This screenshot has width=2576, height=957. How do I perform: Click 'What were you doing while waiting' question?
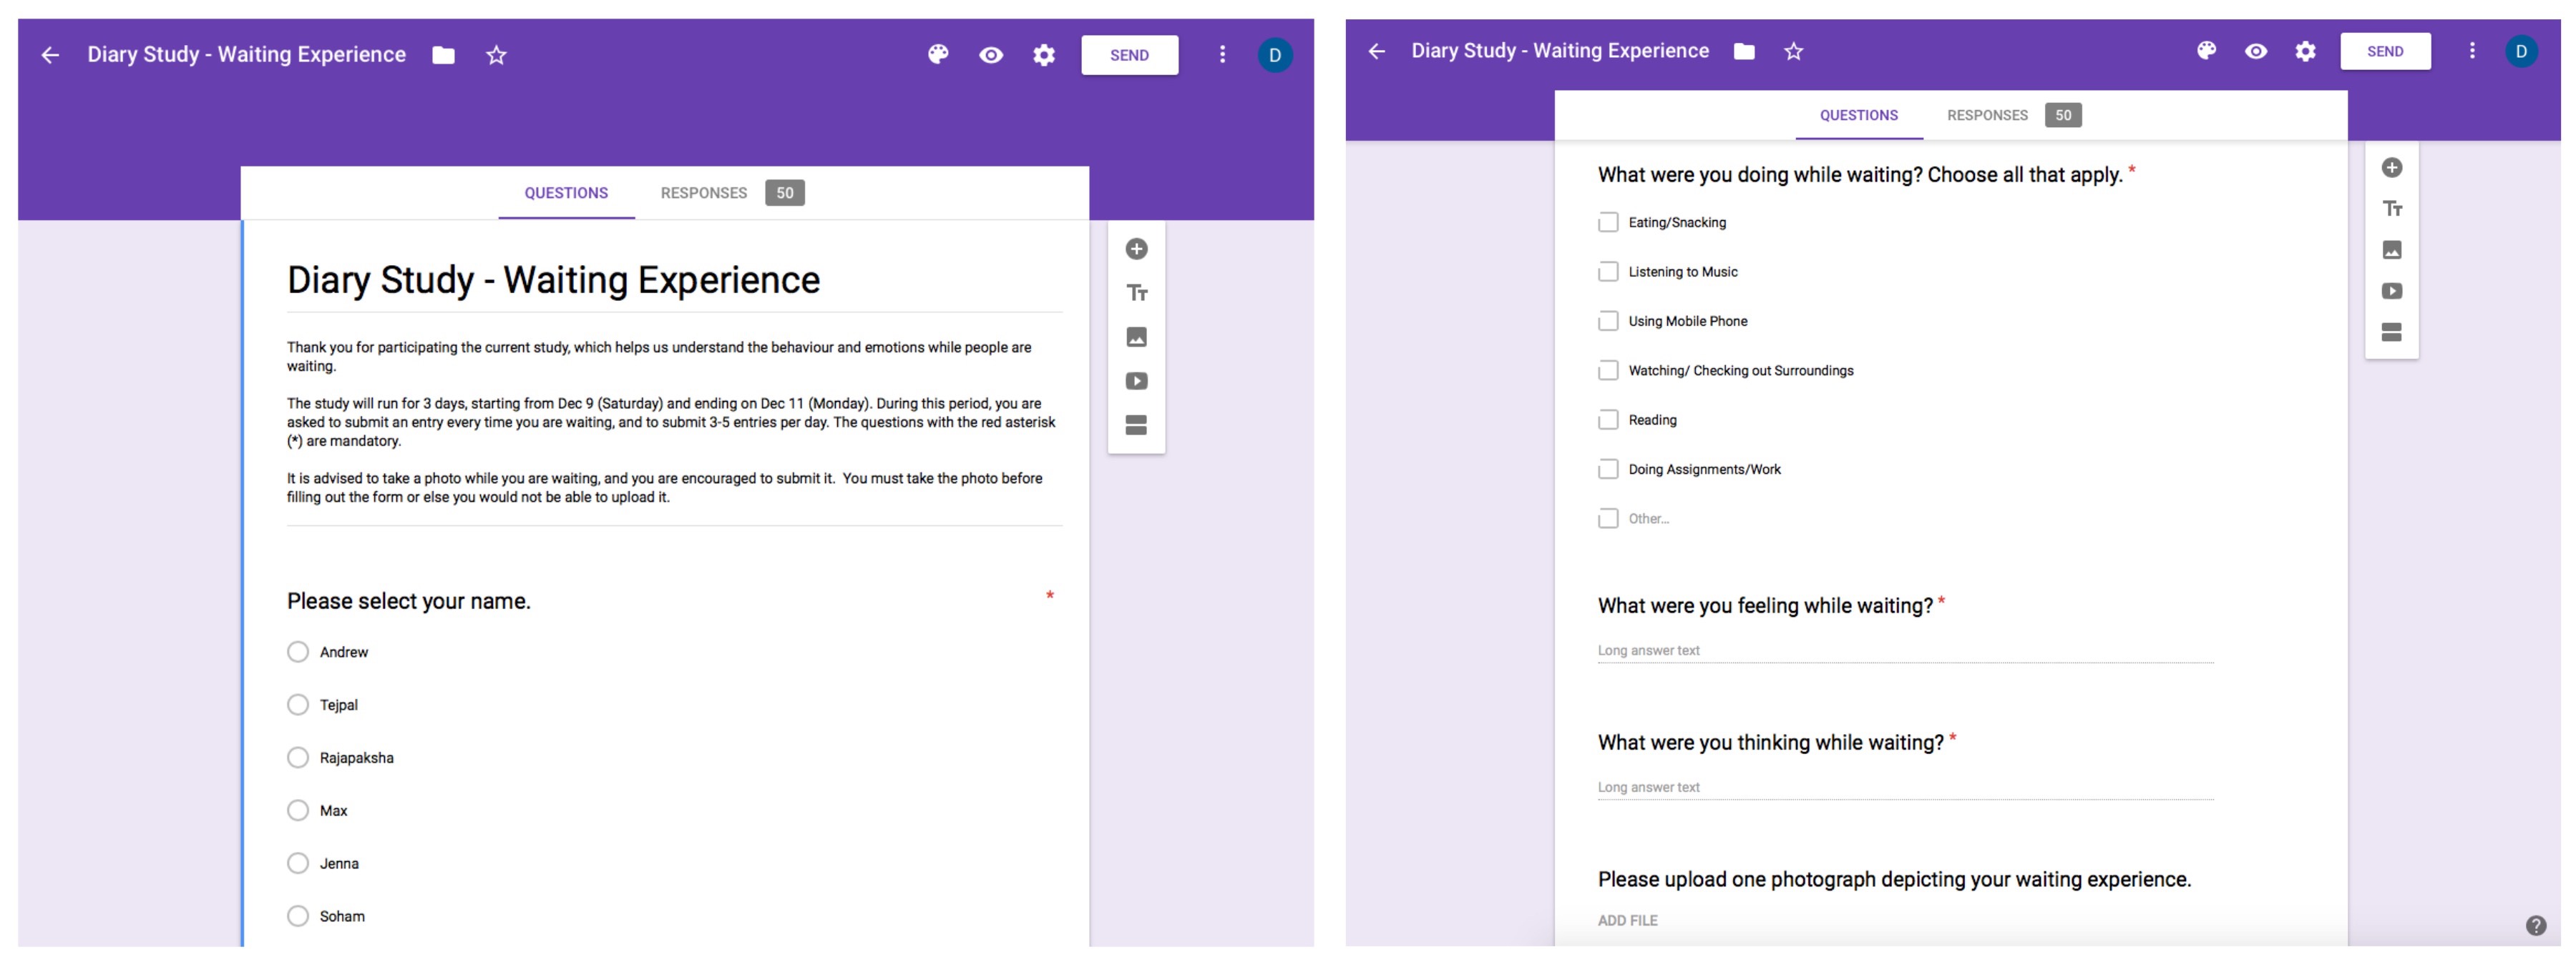point(1859,176)
